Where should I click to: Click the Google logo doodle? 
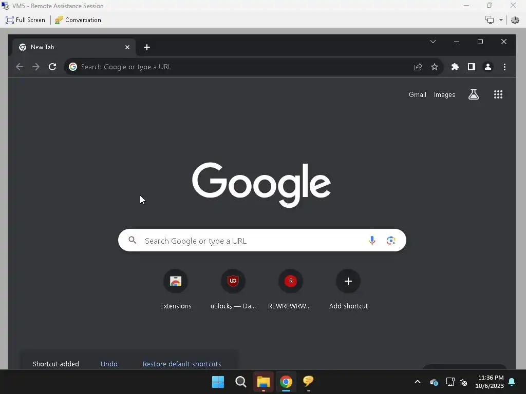point(261,185)
